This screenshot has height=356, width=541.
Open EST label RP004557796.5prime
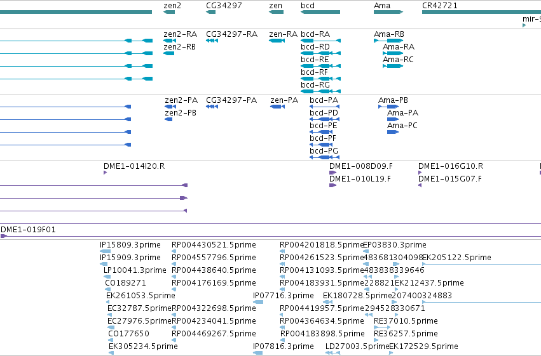click(214, 258)
